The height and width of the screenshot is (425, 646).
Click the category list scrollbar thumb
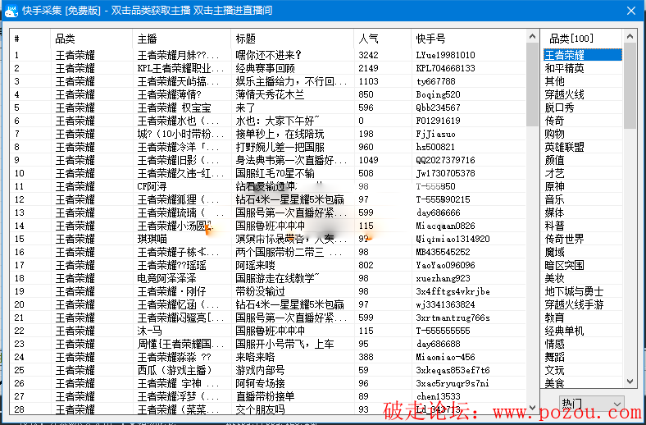(630, 86)
